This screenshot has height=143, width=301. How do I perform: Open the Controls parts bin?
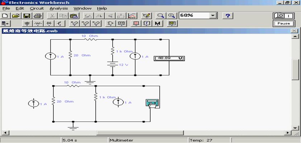coord(147,24)
